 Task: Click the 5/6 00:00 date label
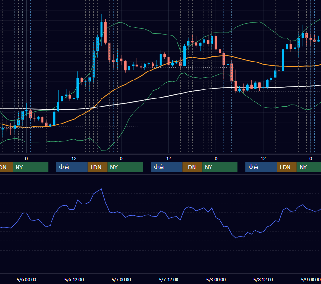coord(26,279)
